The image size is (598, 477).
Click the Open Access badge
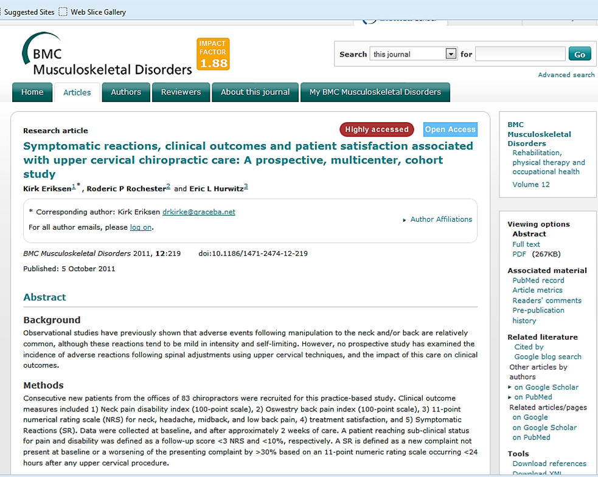click(450, 129)
